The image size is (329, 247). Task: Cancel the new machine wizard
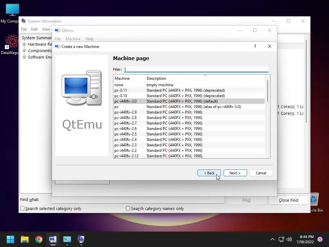261,173
